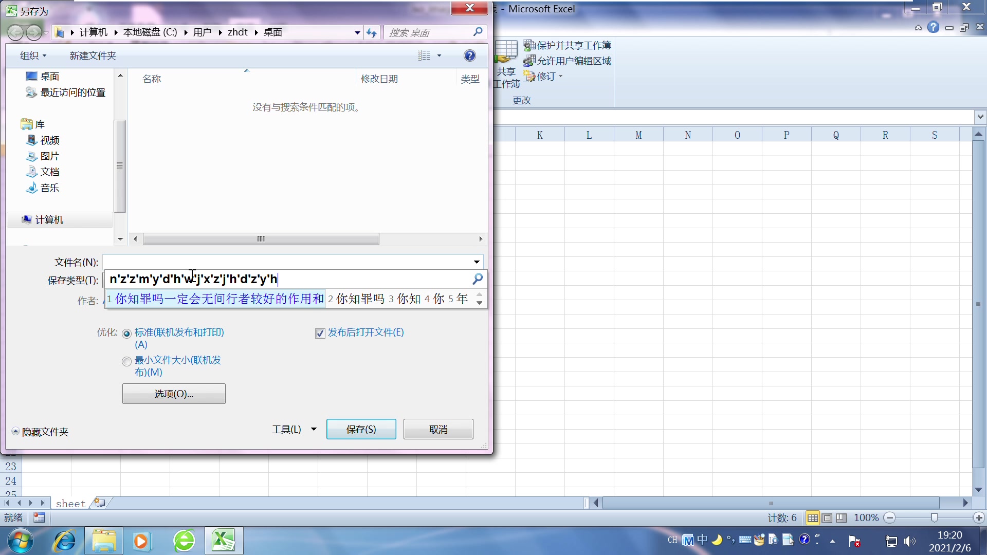Open Windows Media Player from the taskbar
Viewport: 987px width, 555px height.
[141, 541]
